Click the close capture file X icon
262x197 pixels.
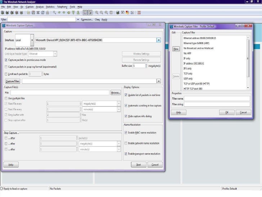(38, 13)
